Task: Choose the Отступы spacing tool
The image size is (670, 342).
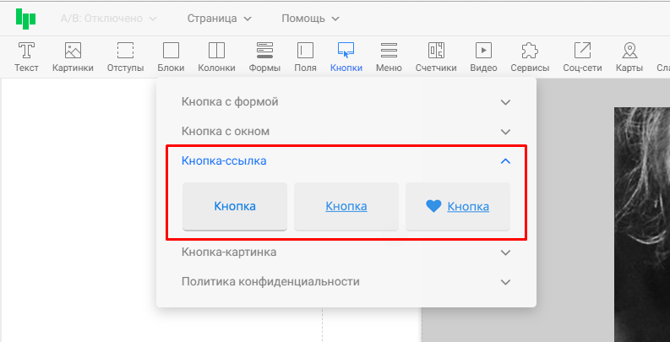Action: pos(125,56)
